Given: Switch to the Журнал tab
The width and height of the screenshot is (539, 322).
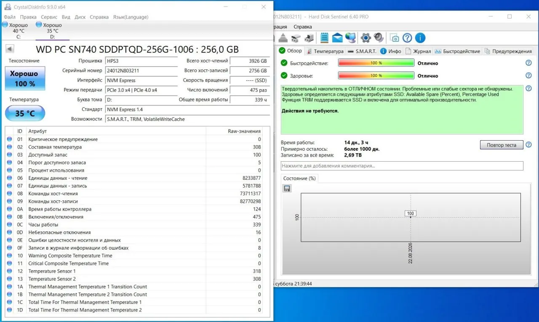Looking at the screenshot, I should coord(418,51).
